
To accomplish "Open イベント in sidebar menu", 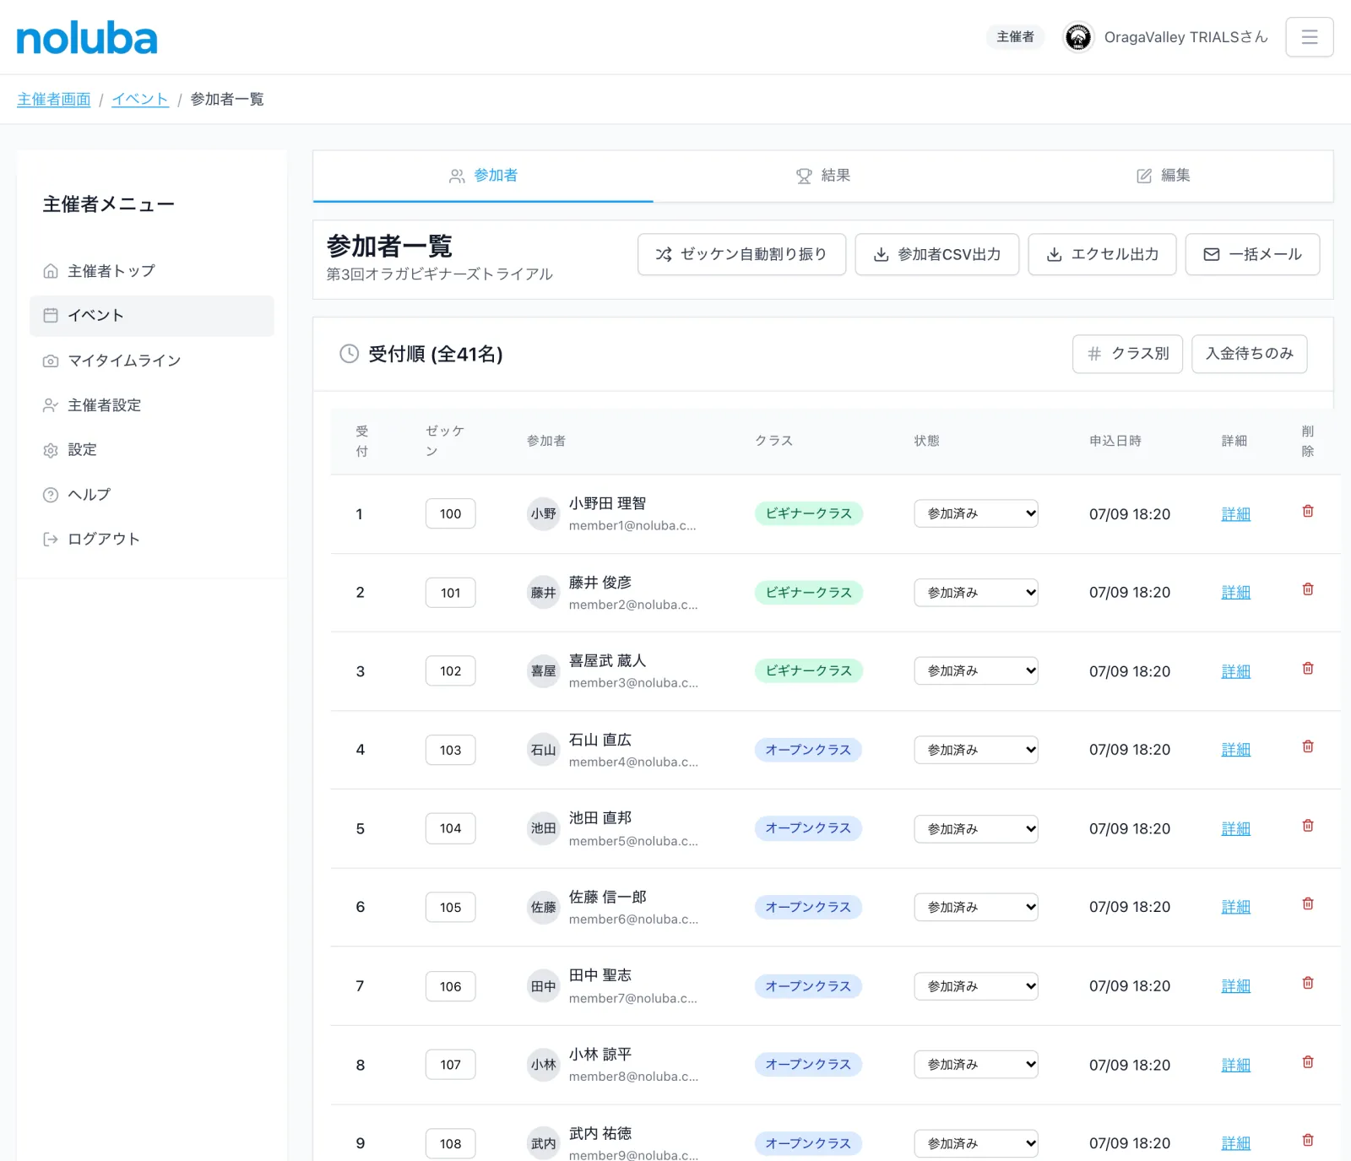I will point(152,316).
